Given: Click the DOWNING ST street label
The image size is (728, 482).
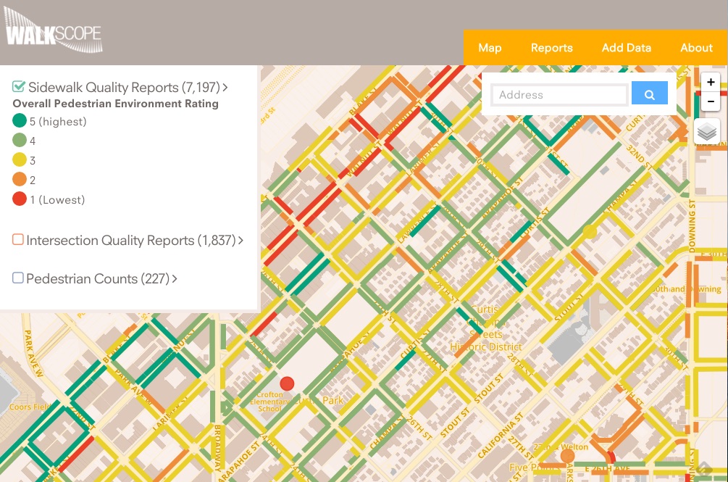Looking at the screenshot, I should coord(693,226).
